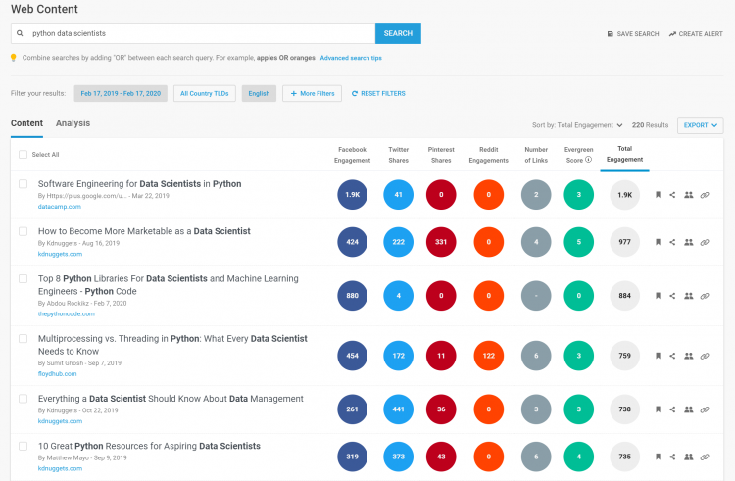
Task: Switch to the Analysis tab
Action: tap(73, 123)
